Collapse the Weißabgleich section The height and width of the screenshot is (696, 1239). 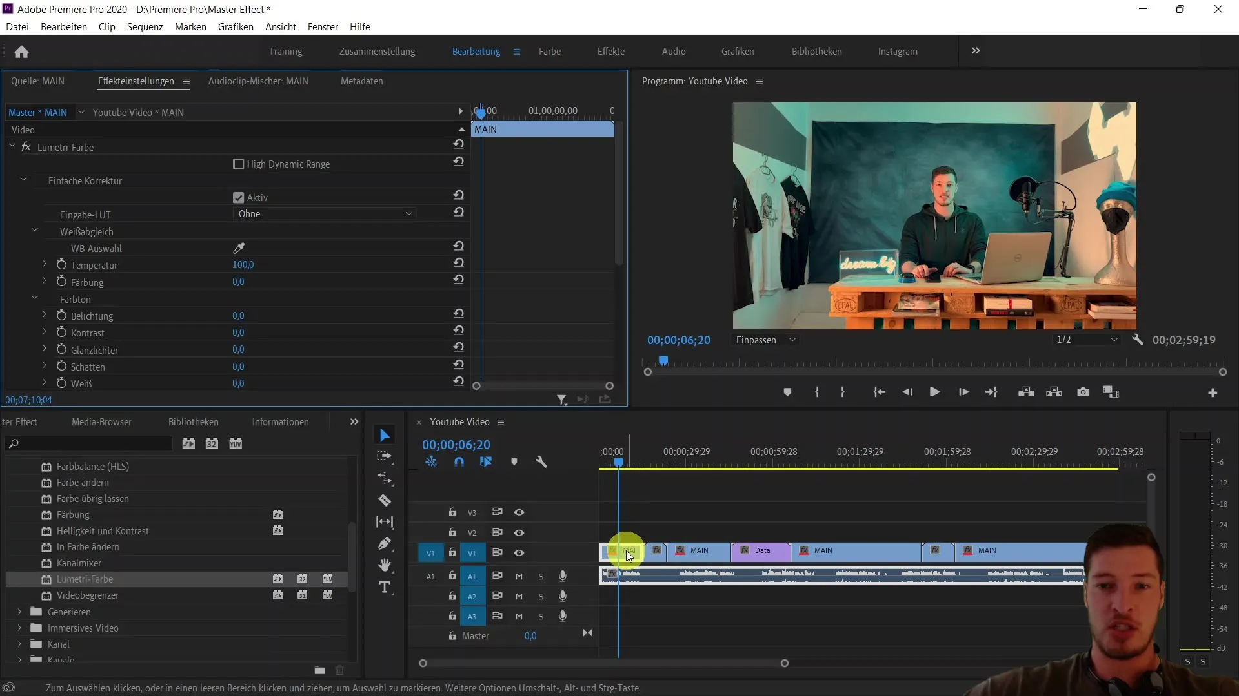click(35, 230)
